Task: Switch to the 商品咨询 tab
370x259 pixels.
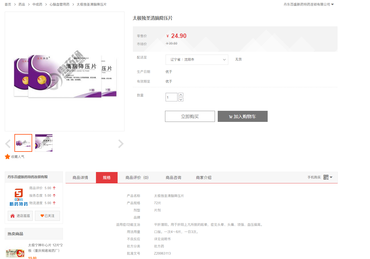Action: [x=174, y=178]
